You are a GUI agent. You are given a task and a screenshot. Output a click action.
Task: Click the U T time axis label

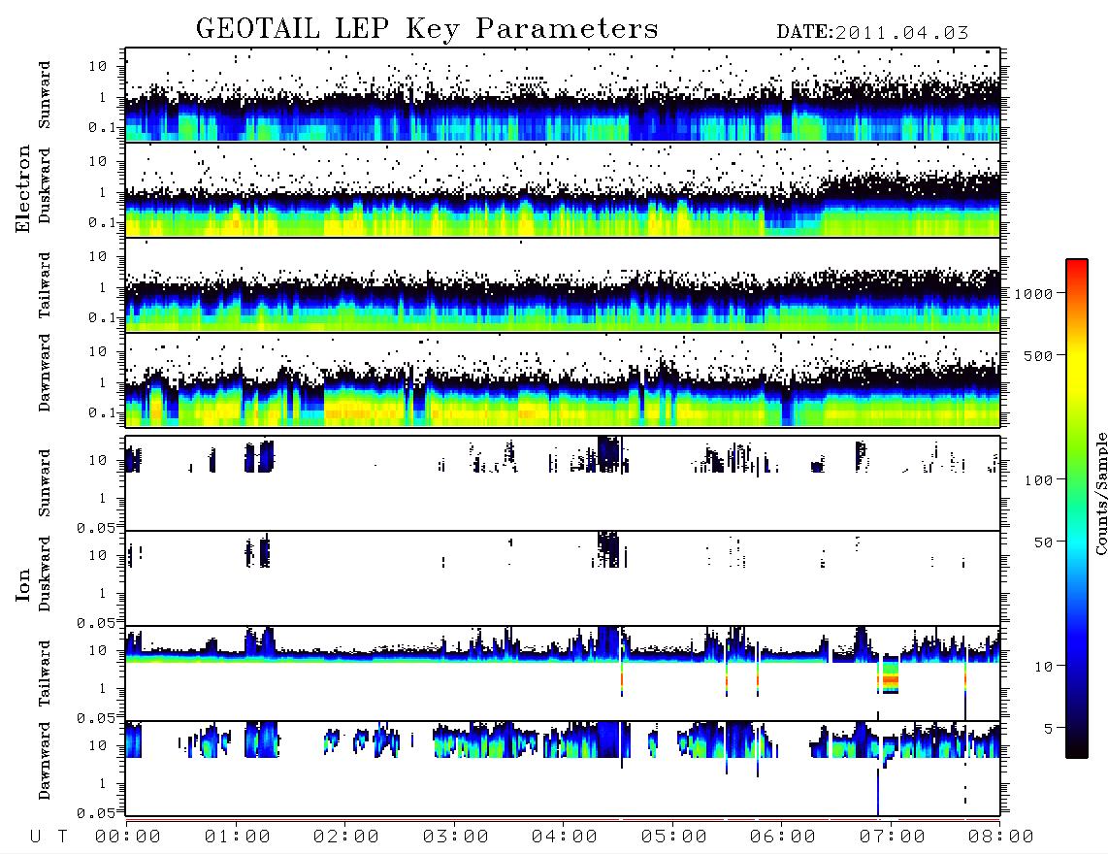[49, 837]
